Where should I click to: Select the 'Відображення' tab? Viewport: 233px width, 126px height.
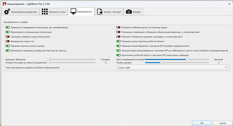click(x=81, y=11)
